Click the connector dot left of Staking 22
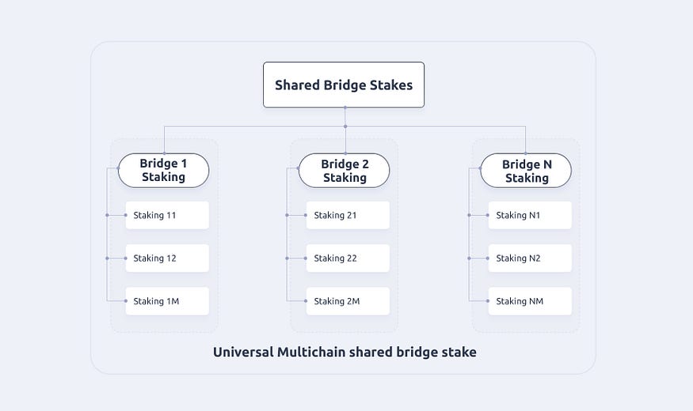 pyautogui.click(x=307, y=258)
